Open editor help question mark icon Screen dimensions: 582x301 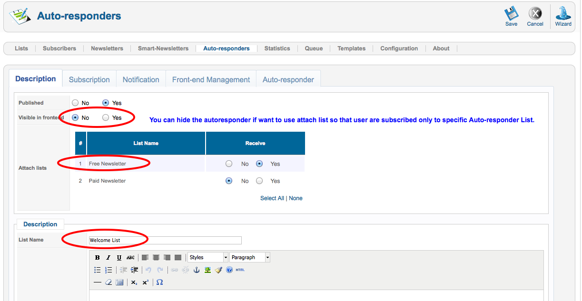[x=229, y=270]
